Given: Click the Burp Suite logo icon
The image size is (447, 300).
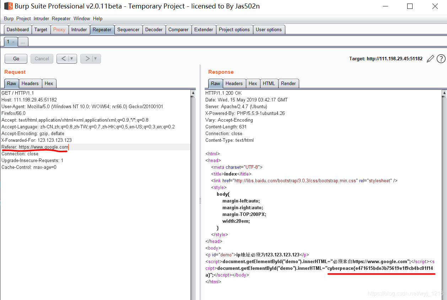Looking at the screenshot, I should point(9,6).
